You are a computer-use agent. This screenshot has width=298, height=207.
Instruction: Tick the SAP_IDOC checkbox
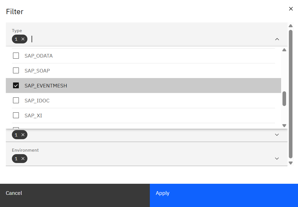coord(16,100)
